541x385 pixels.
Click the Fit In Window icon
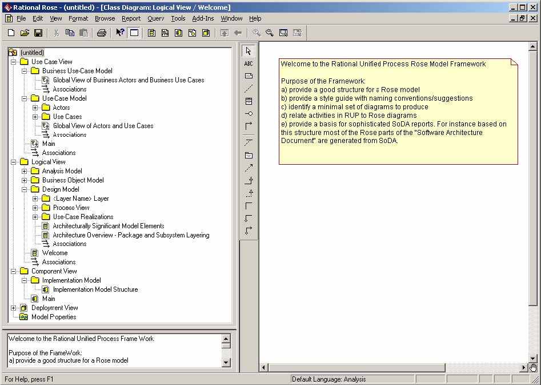(x=283, y=33)
